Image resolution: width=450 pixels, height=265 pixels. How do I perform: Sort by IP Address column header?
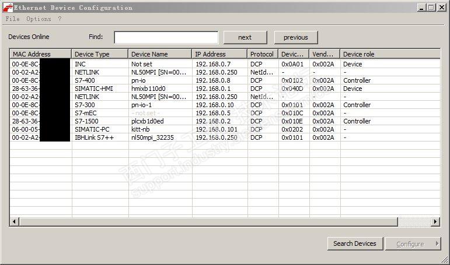coord(219,54)
